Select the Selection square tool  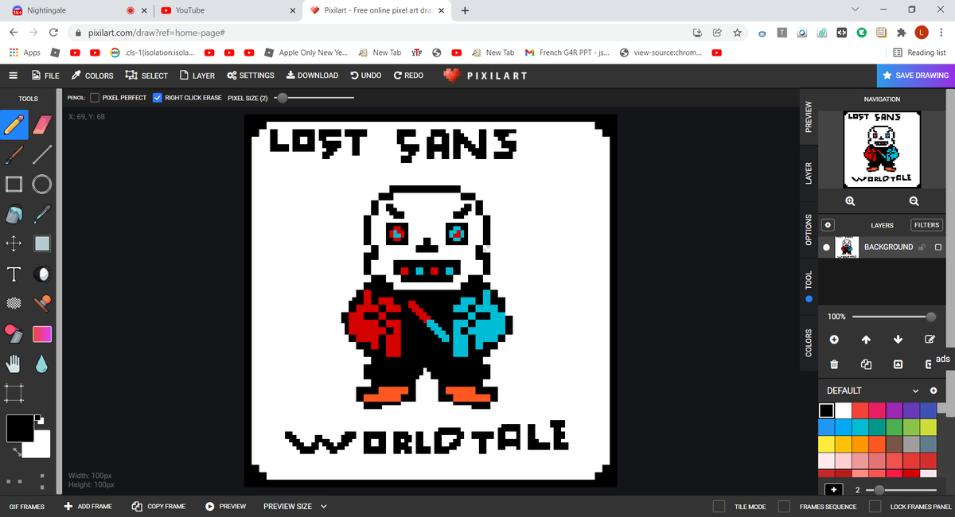point(43,243)
